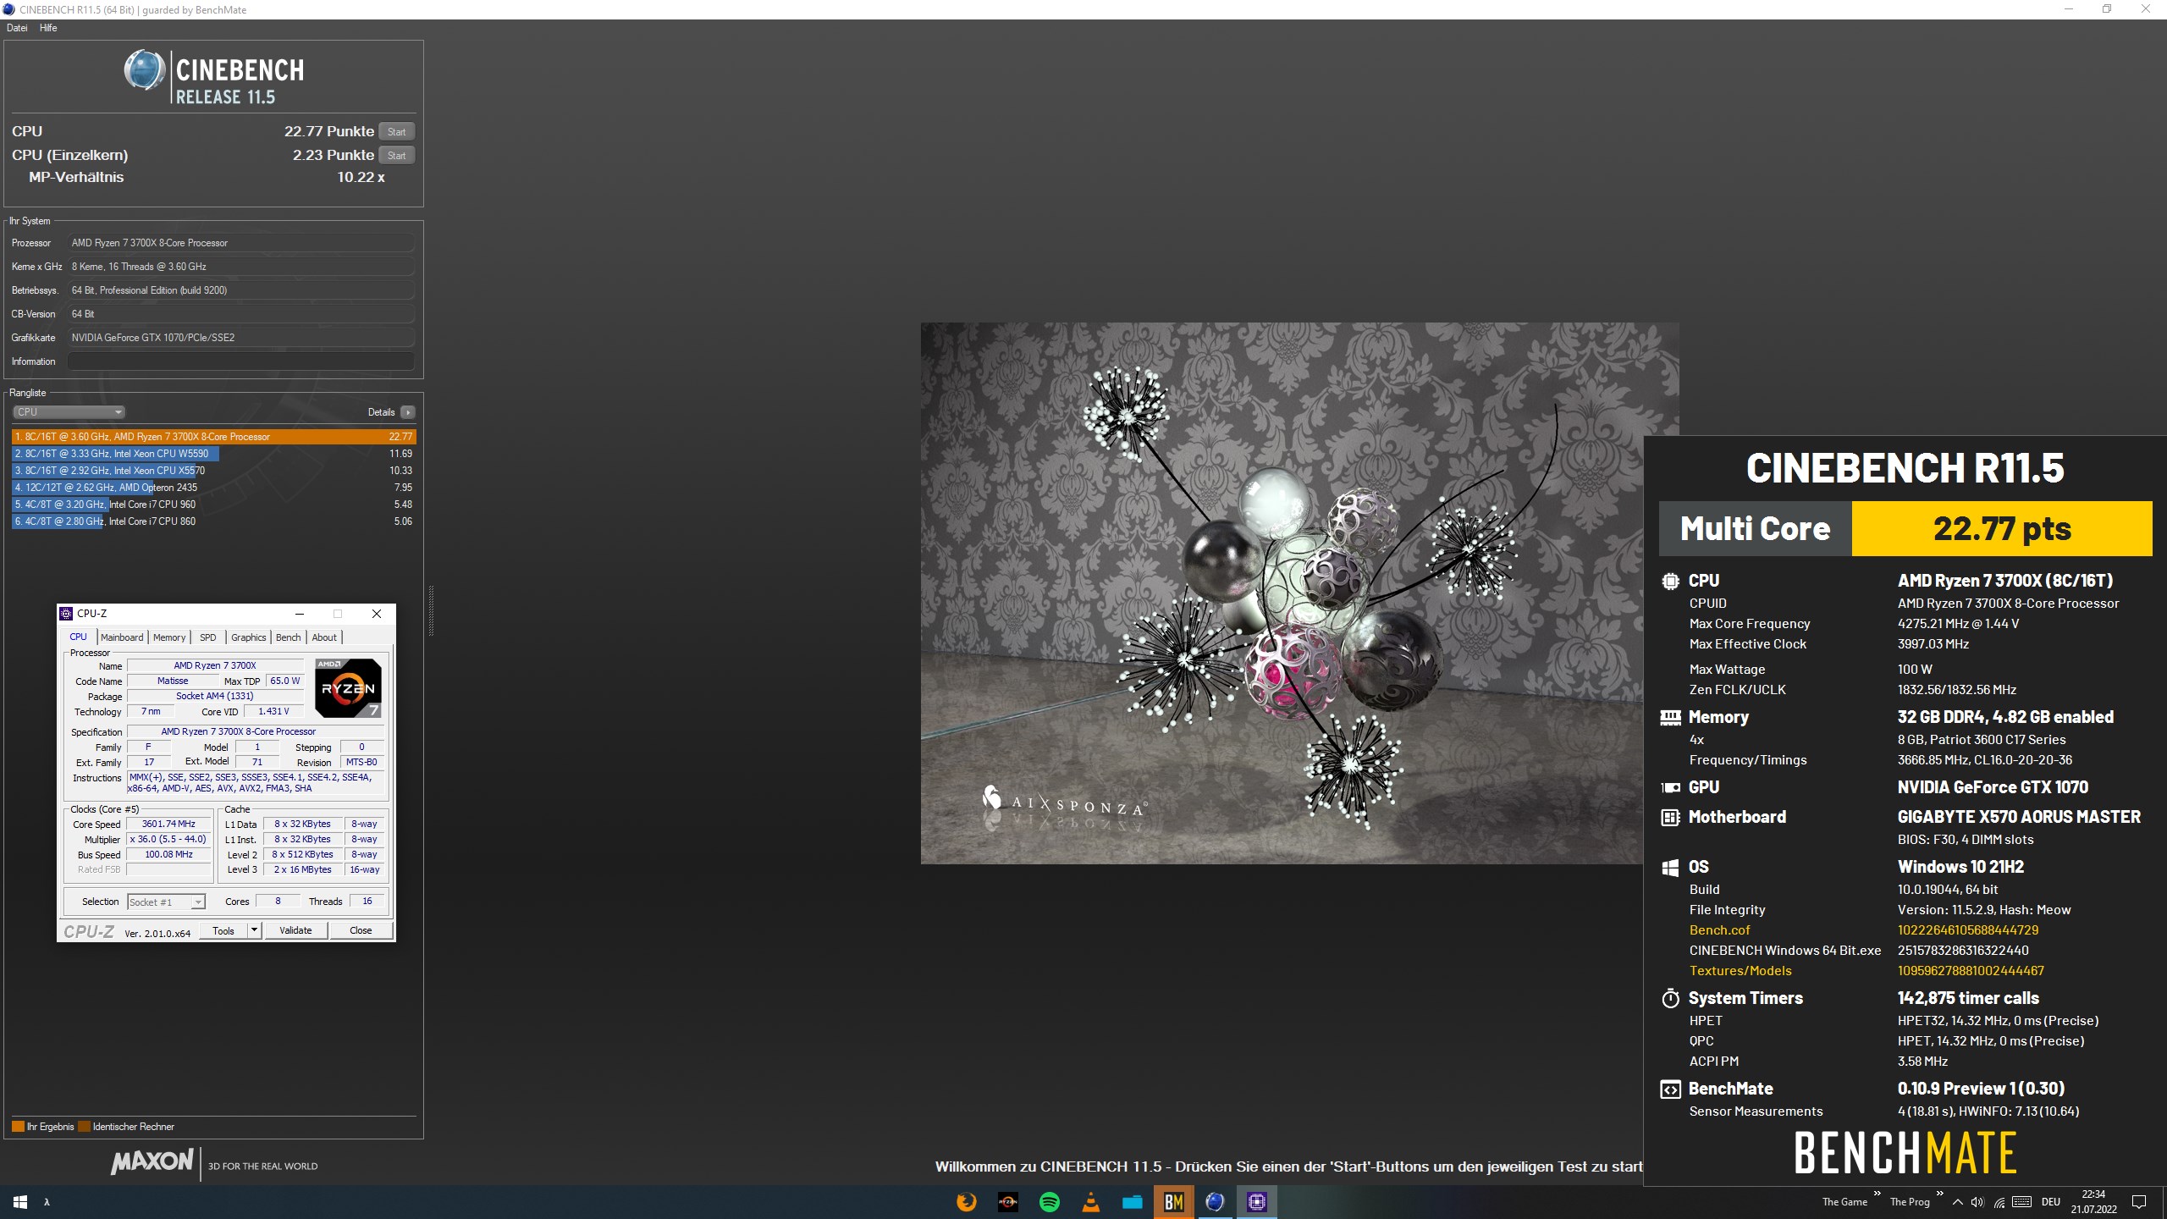Minimize the CPU-Z window
The width and height of the screenshot is (2167, 1219).
coord(299,614)
